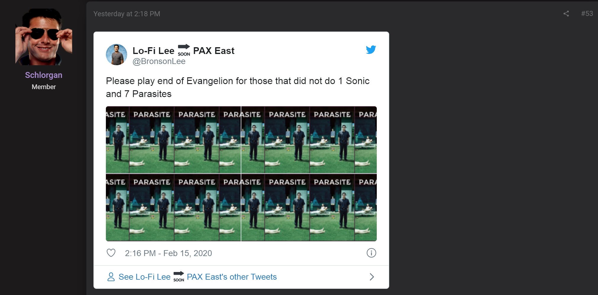Viewport: 598px width, 295px height.
Task: Expand the chevron arrow at tweet footer
Action: pyautogui.click(x=372, y=277)
